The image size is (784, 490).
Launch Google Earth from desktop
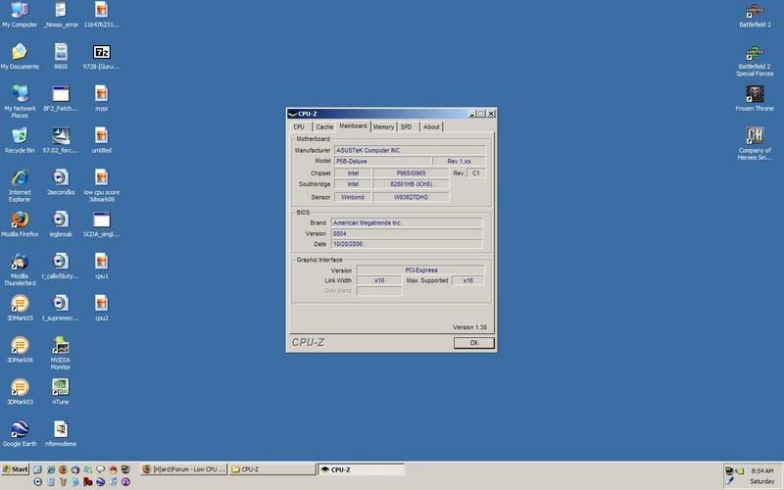point(20,434)
